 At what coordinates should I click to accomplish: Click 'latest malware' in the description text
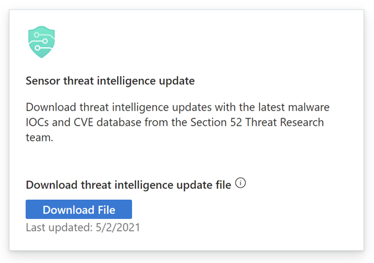pos(294,107)
